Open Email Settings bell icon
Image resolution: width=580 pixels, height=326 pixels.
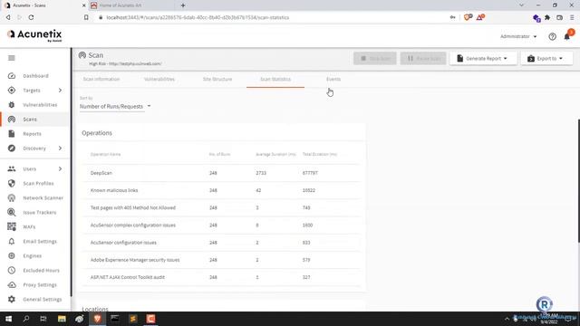click(x=12, y=242)
